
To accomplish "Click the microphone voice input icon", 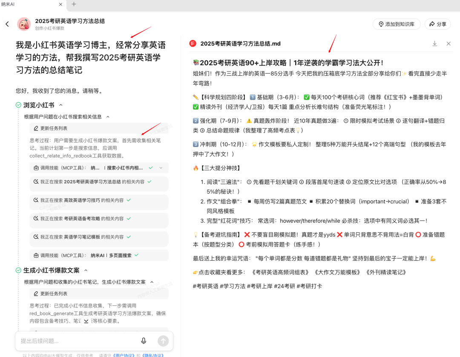I will (144, 341).
